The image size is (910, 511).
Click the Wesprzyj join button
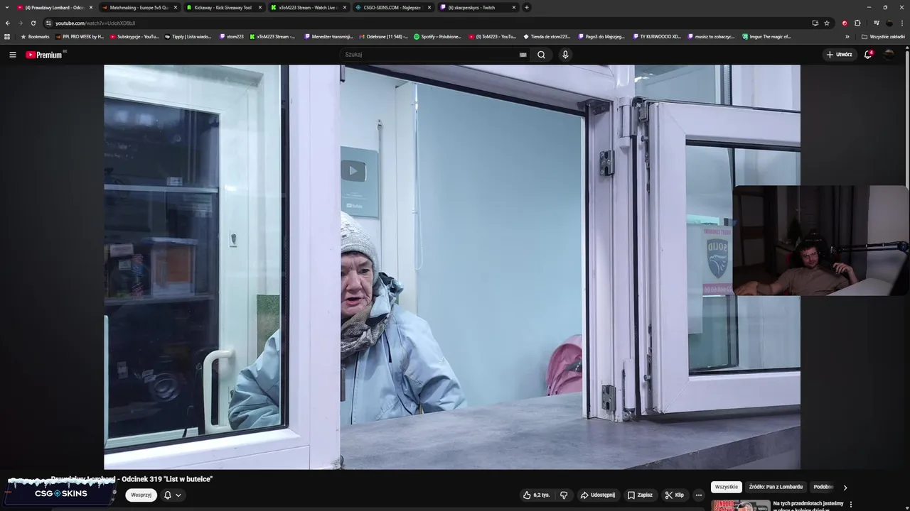(141, 495)
